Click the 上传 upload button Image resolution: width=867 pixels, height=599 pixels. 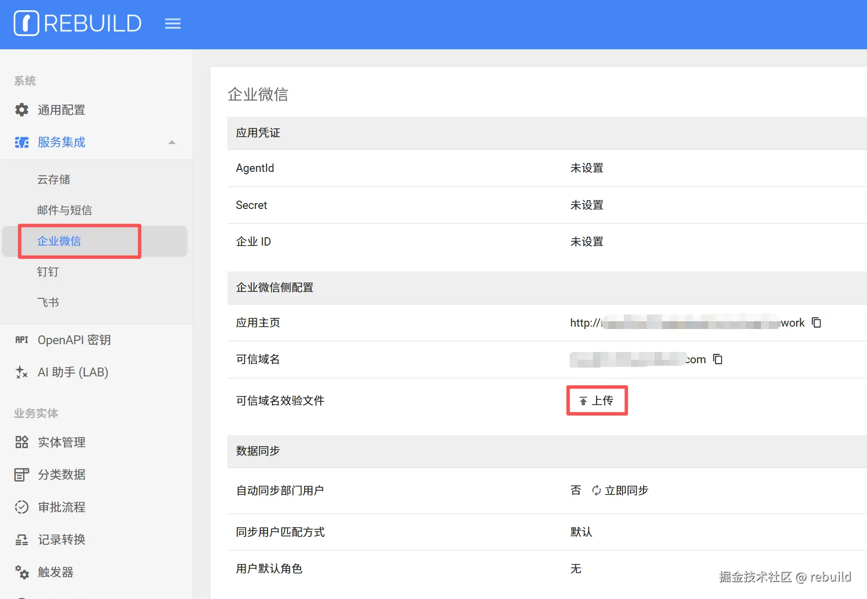tap(597, 401)
